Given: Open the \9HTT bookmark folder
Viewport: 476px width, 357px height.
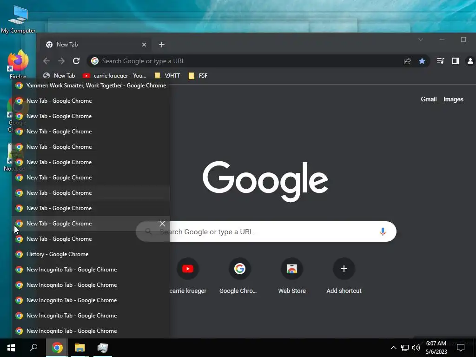Looking at the screenshot, I should tap(167, 76).
